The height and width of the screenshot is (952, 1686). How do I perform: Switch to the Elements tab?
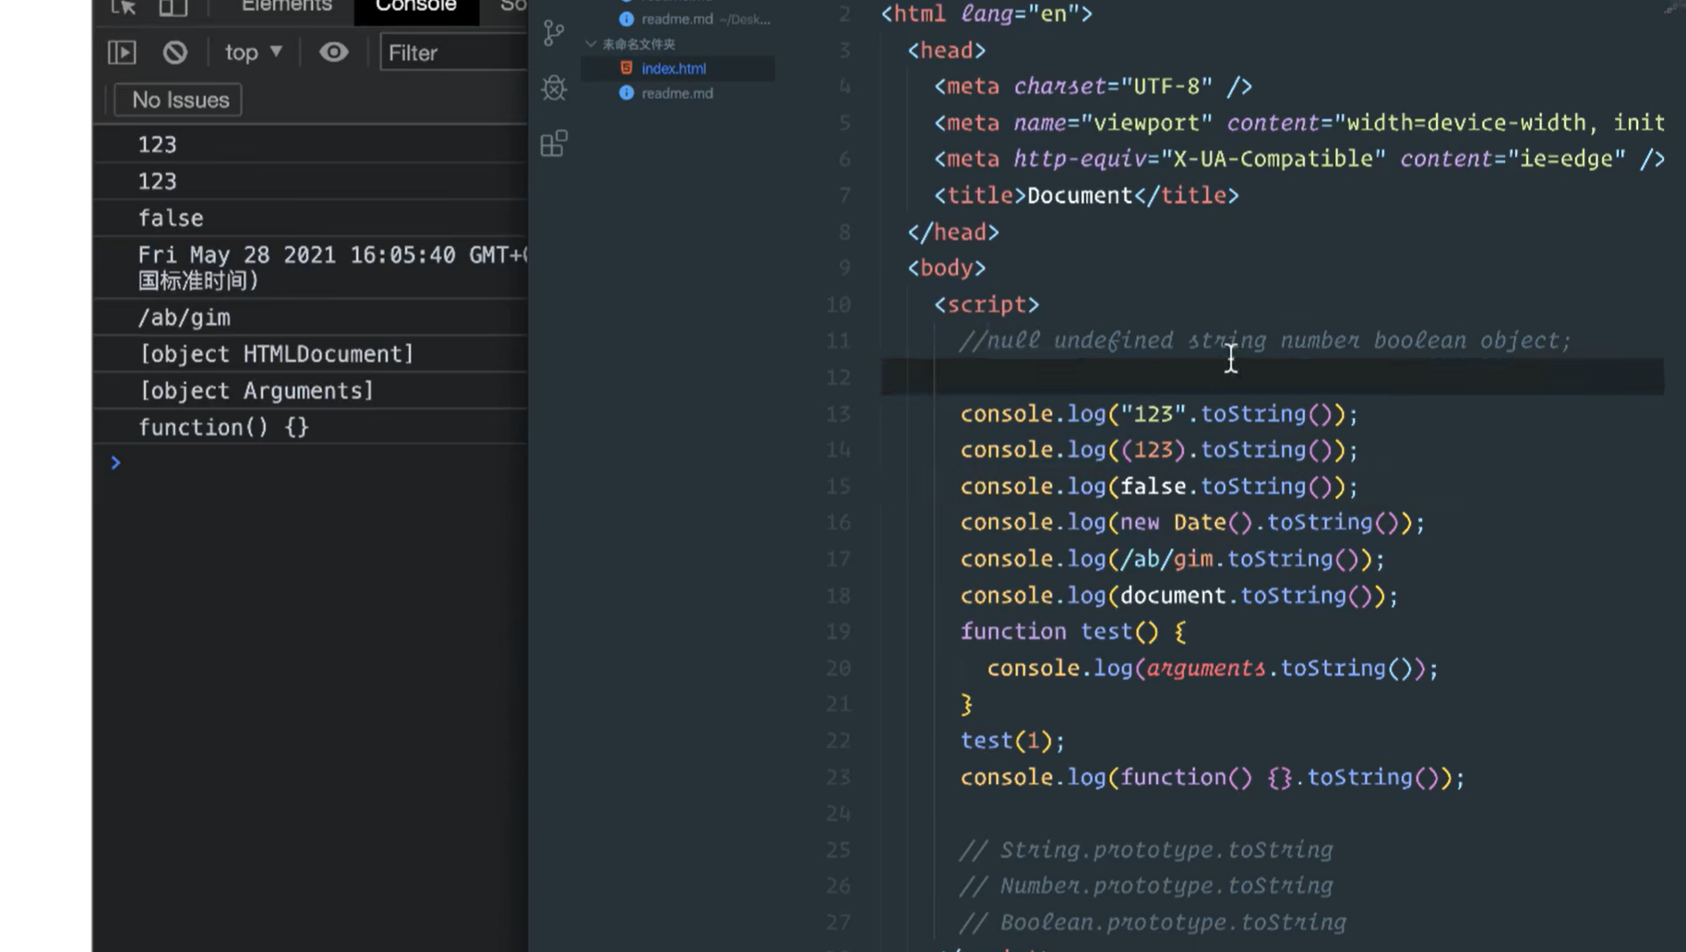pyautogui.click(x=286, y=6)
